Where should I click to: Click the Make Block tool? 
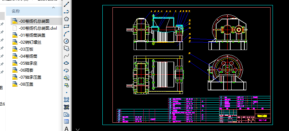click(x=66, y=85)
